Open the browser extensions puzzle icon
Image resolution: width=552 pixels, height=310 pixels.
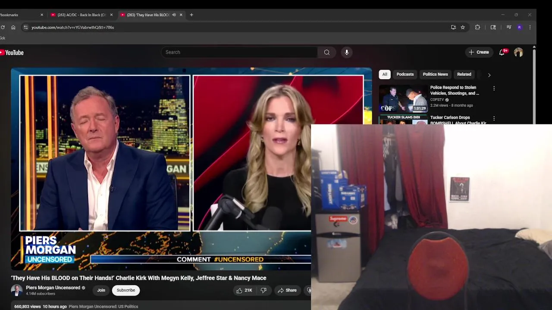[477, 27]
